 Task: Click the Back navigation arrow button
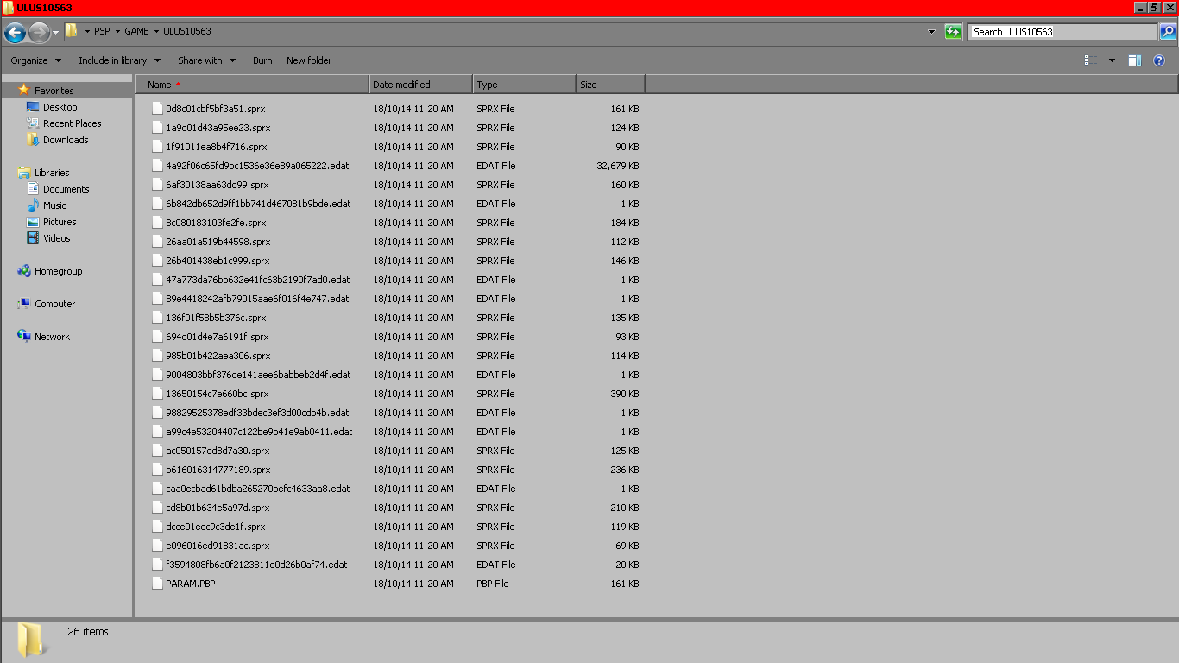click(x=15, y=33)
